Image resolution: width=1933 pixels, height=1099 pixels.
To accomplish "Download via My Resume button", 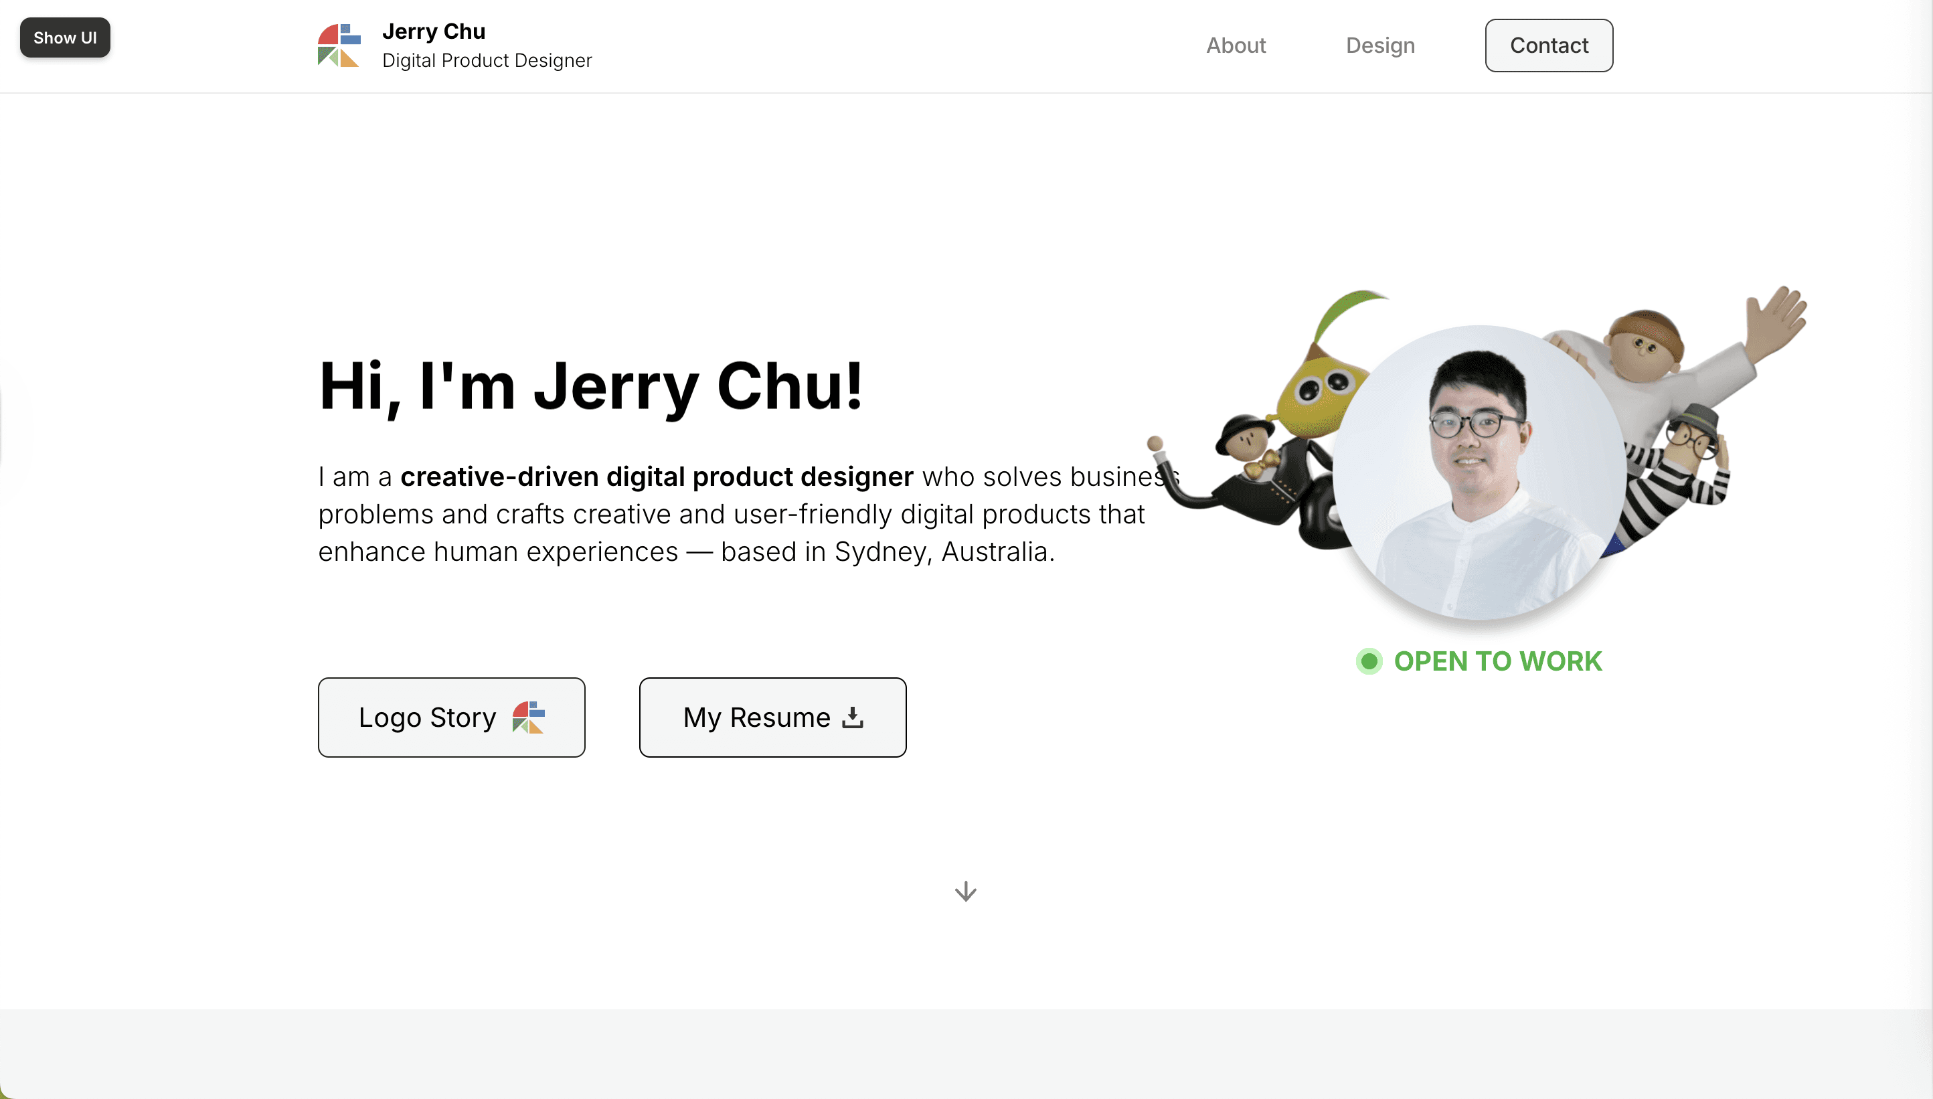I will point(772,717).
